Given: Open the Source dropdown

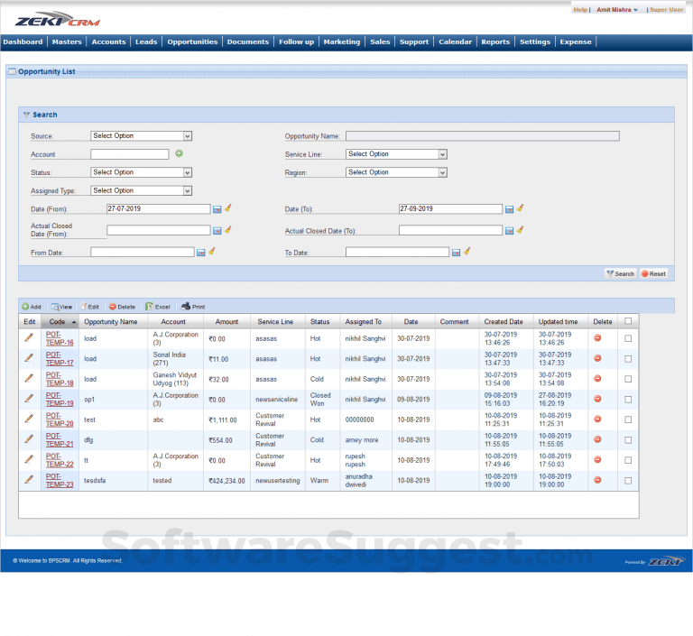Looking at the screenshot, I should click(x=142, y=136).
